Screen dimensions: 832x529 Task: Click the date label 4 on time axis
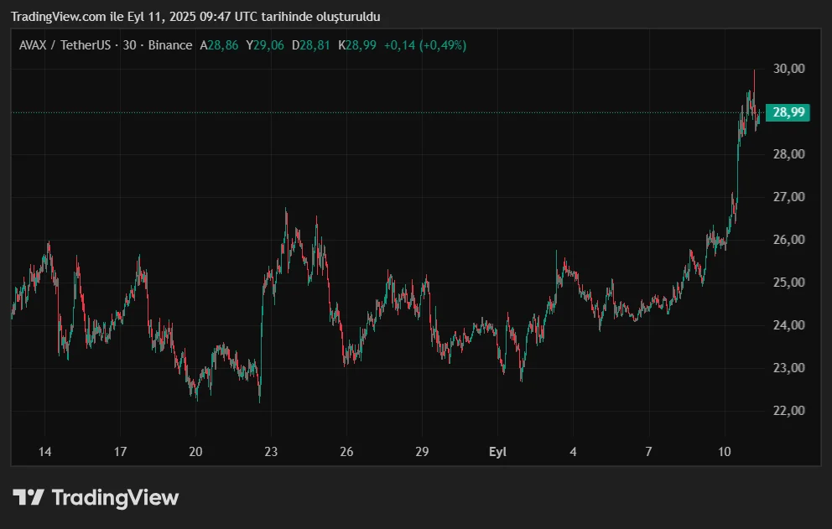click(573, 452)
